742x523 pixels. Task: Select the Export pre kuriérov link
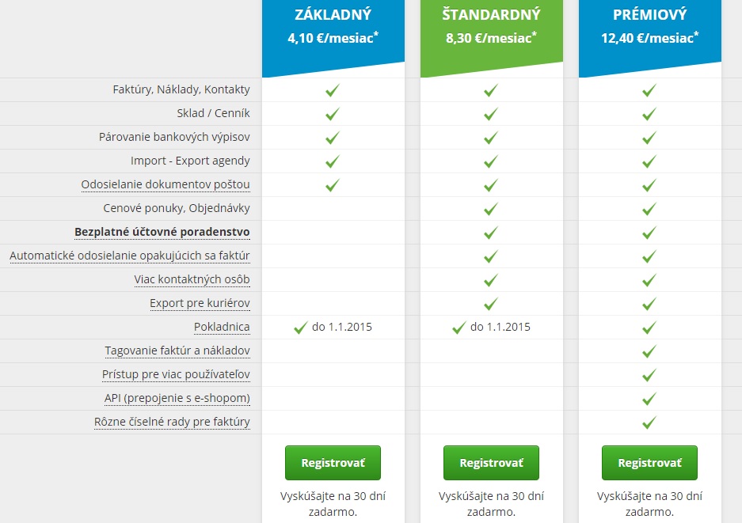[200, 303]
